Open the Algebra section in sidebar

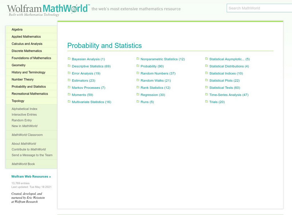point(31,30)
